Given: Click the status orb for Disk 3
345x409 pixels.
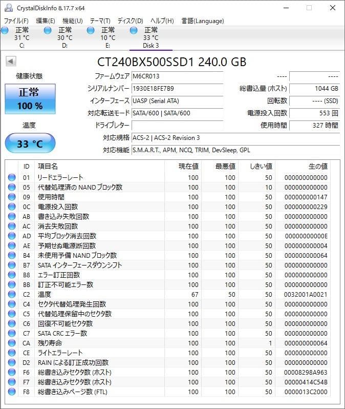Looking at the screenshot, I should pos(134,31).
